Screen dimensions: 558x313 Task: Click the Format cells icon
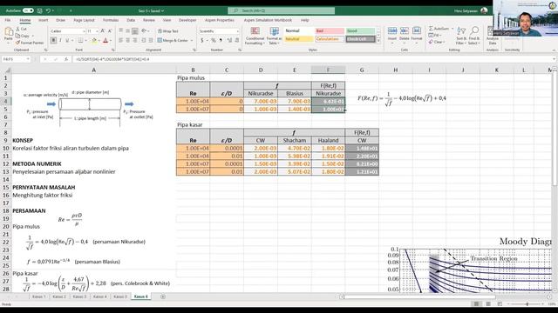(417, 31)
